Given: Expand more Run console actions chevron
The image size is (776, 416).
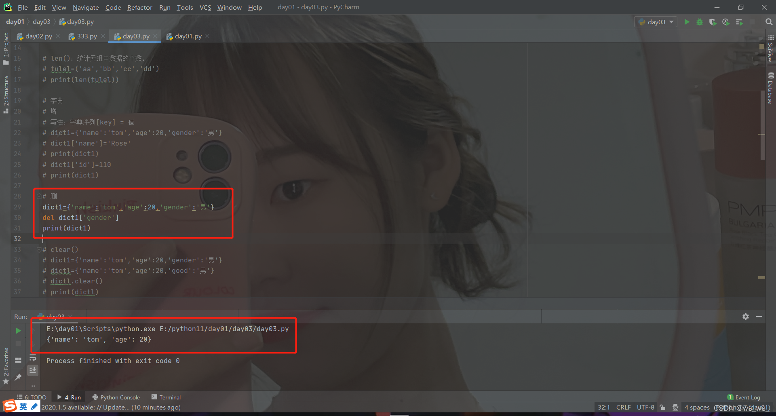Looking at the screenshot, I should click(33, 386).
